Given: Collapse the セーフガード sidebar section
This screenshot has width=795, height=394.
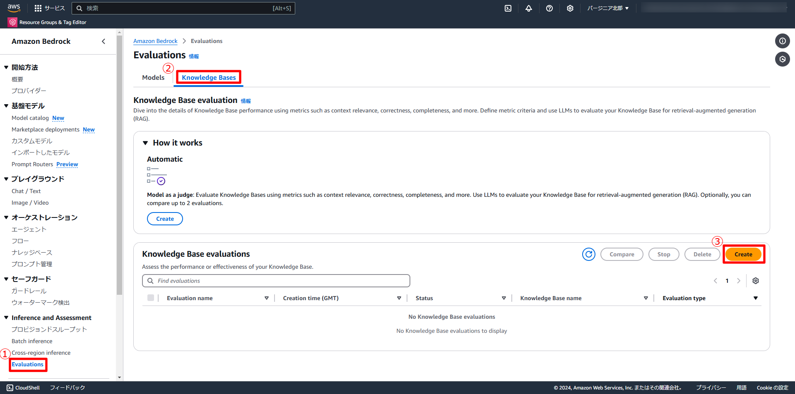Looking at the screenshot, I should pos(6,279).
